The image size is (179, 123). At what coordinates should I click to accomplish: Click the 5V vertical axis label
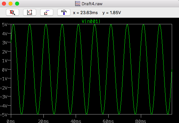tap(5, 25)
